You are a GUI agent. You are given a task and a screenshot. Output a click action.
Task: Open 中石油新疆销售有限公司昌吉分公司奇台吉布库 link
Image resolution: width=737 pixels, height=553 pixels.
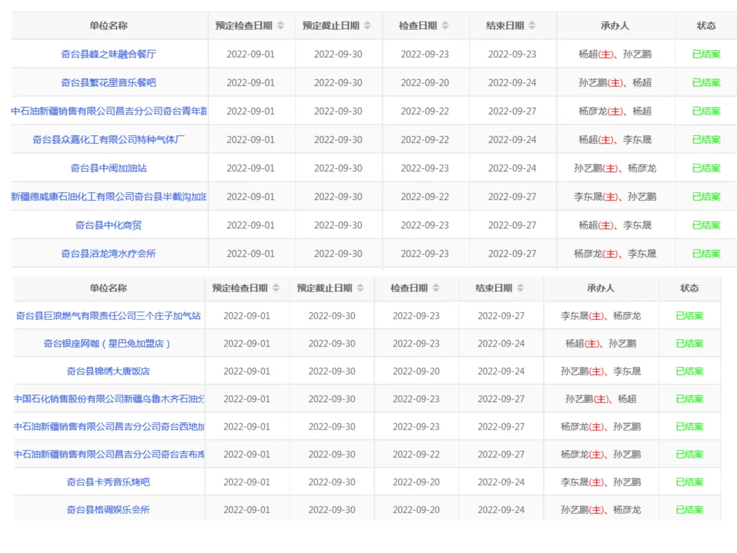[x=109, y=454]
